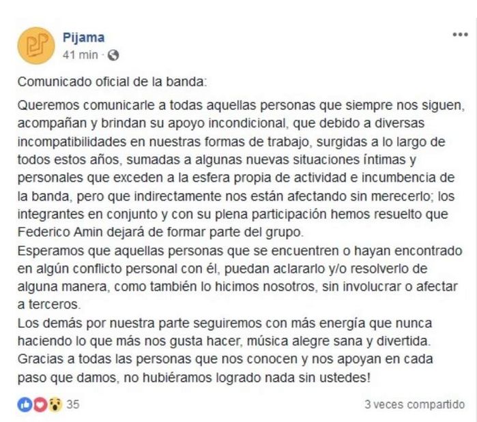Open the reactions count showing 35
This screenshot has height=422, width=477.
click(x=73, y=404)
